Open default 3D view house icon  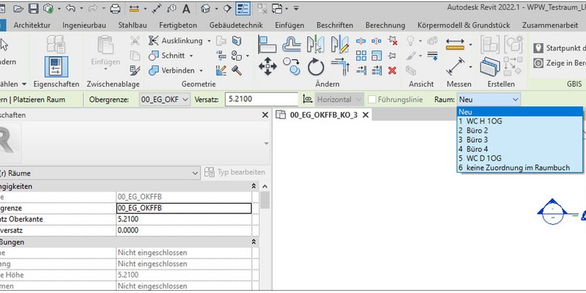coord(205,9)
